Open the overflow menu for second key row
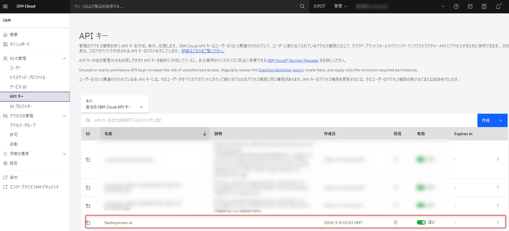The height and width of the screenshot is (231, 509). point(498,187)
